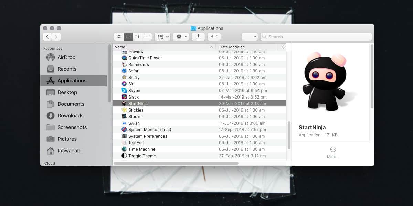The height and width of the screenshot is (206, 413).
Task: Select the Stocks app icon
Action: (x=124, y=117)
